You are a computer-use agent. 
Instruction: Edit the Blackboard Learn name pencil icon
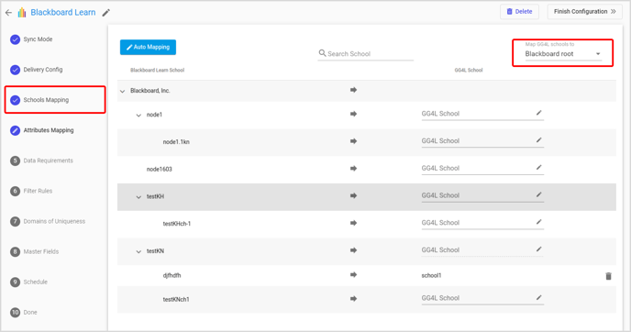(x=105, y=13)
